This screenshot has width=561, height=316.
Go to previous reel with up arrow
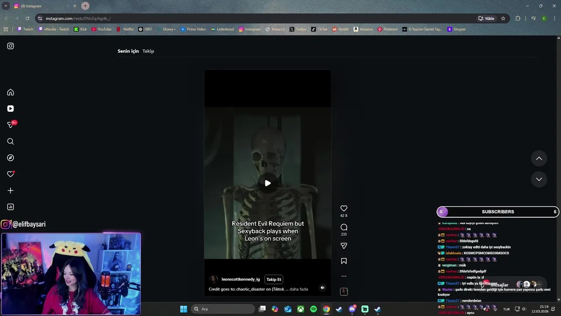point(539,158)
